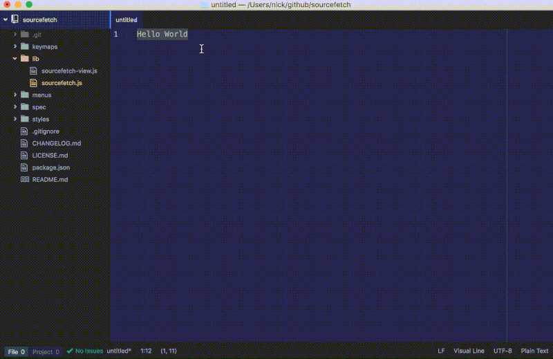Expand the styles folder arrow
The image size is (553, 359).
tap(15, 119)
